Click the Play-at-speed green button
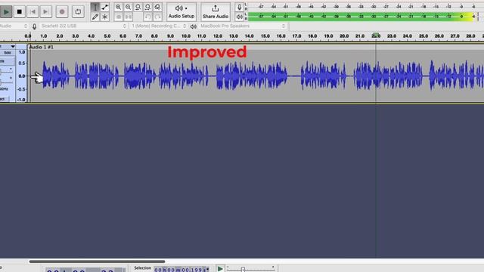The image size is (484, 272). pos(220,269)
